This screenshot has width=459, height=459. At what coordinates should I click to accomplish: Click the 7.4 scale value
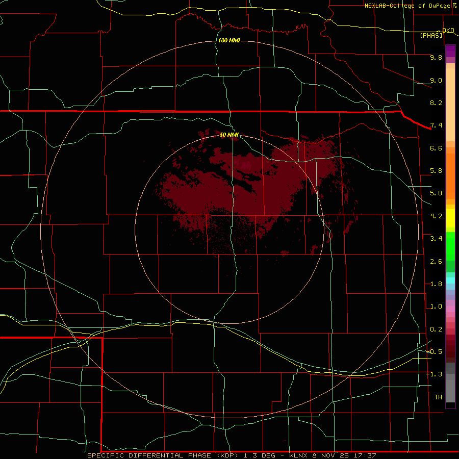tap(436, 125)
